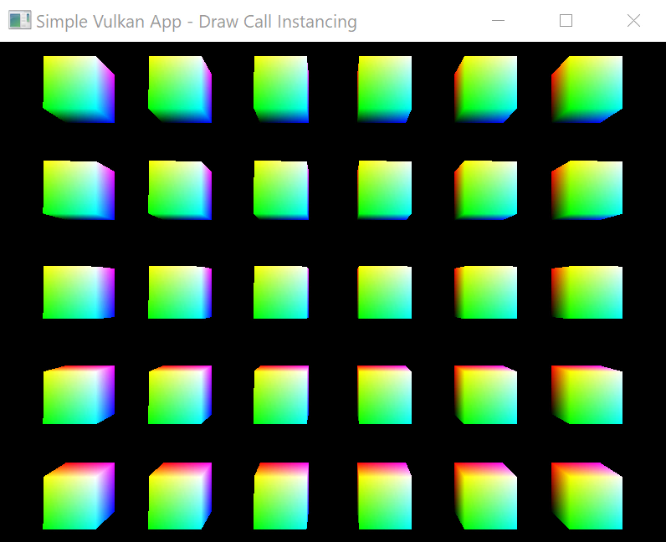The width and height of the screenshot is (666, 542).
Task: Select the last cube in the middle row
Action: pyautogui.click(x=587, y=293)
